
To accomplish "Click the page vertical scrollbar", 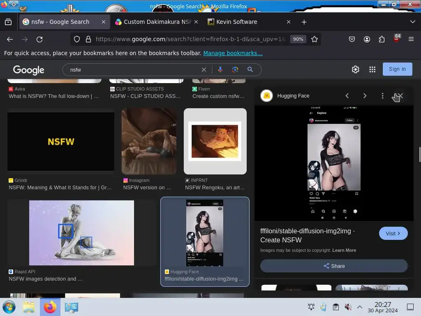I will click(419, 155).
